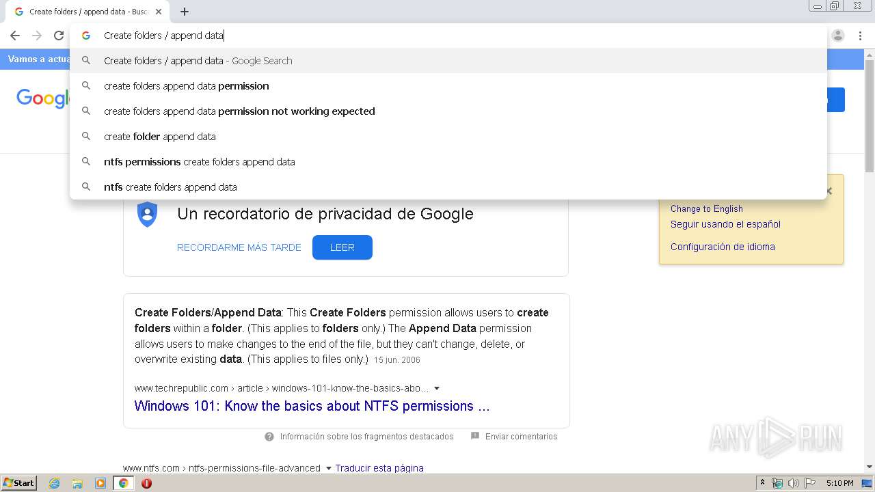Select the 'Create folders / append data - Google Search' suggestion
875x492 pixels.
click(x=448, y=61)
